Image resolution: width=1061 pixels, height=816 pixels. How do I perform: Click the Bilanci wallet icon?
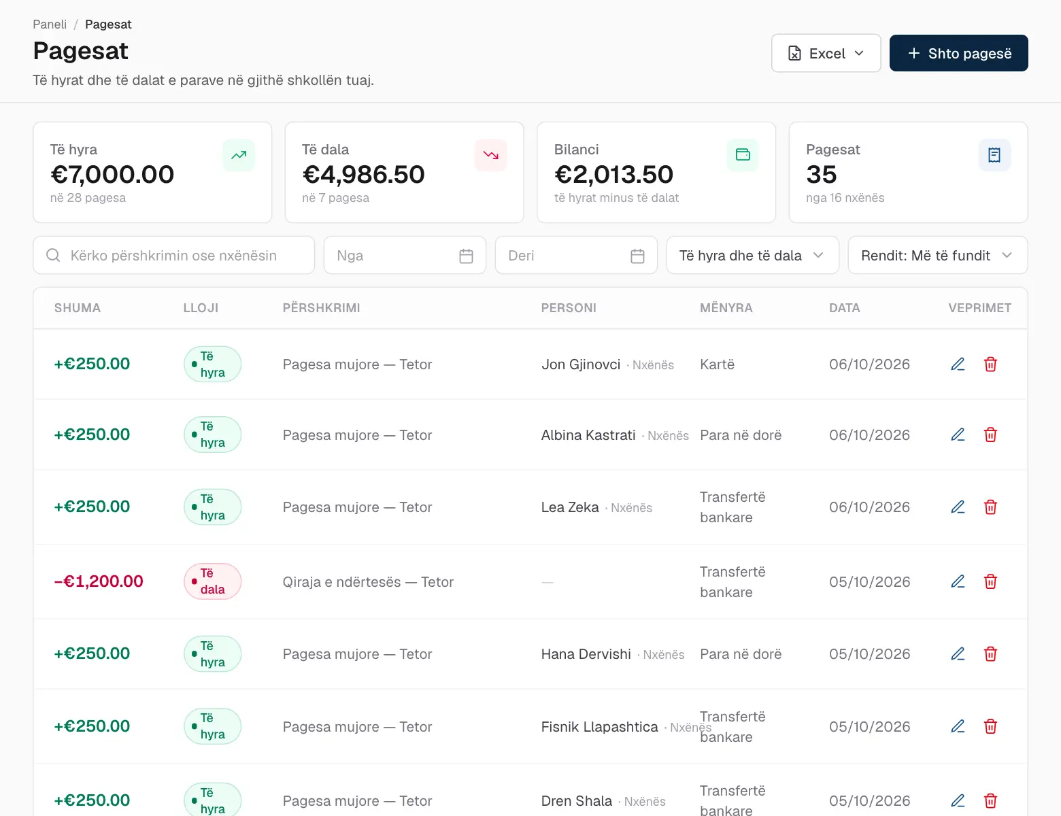743,155
